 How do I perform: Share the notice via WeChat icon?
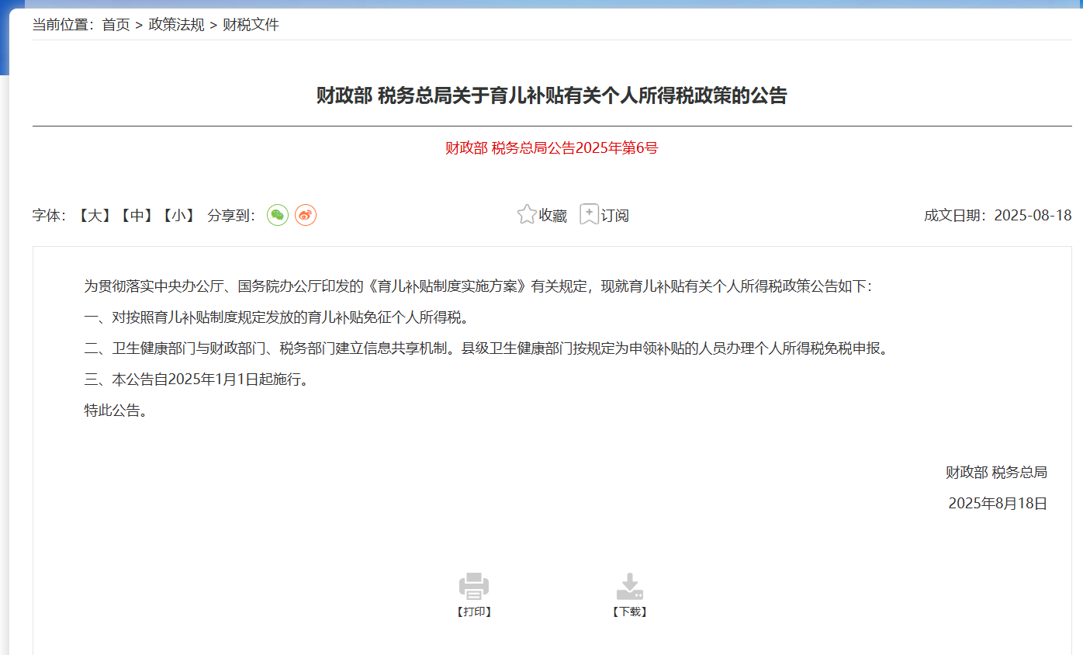(x=278, y=215)
